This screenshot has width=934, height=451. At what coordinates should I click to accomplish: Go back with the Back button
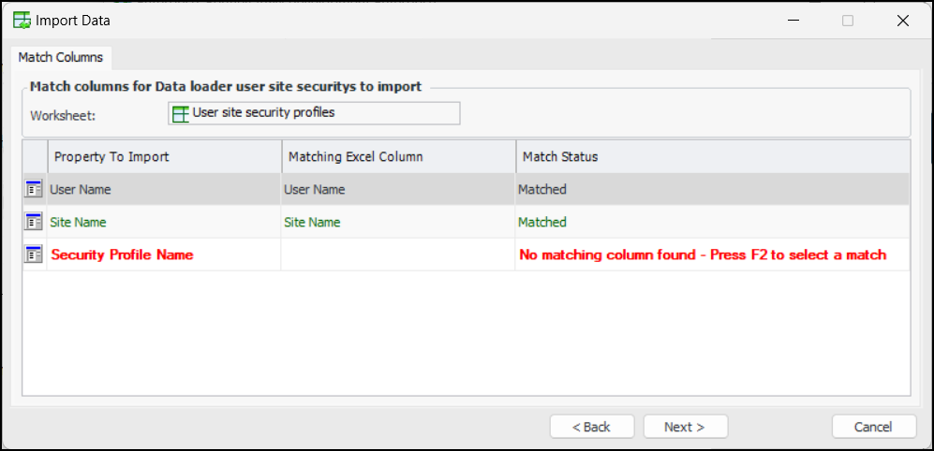591,427
